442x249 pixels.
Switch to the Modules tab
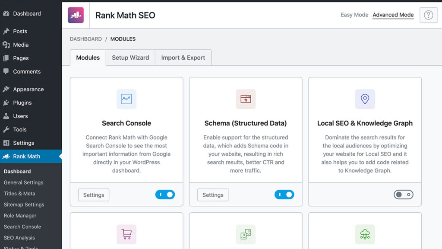click(88, 57)
